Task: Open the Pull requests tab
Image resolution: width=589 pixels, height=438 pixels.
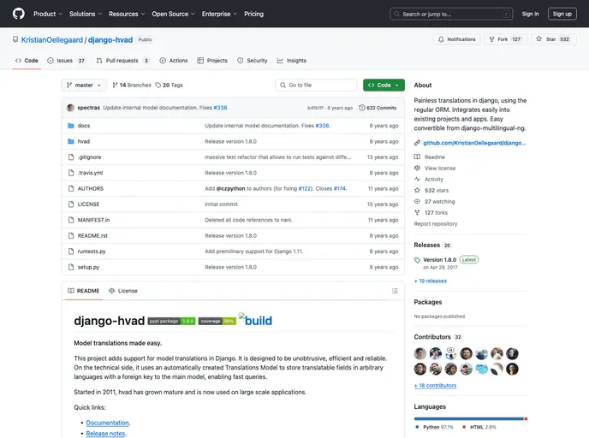Action: coord(122,61)
